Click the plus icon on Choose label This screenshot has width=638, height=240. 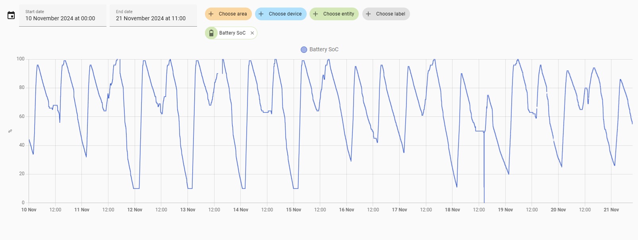368,14
